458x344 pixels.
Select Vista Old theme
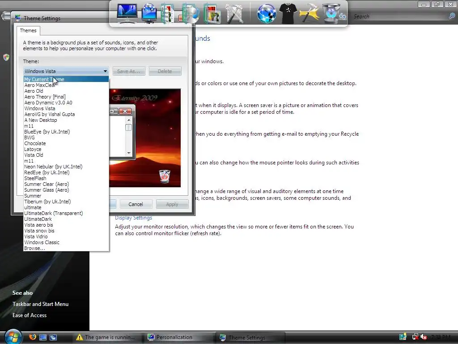point(66,155)
